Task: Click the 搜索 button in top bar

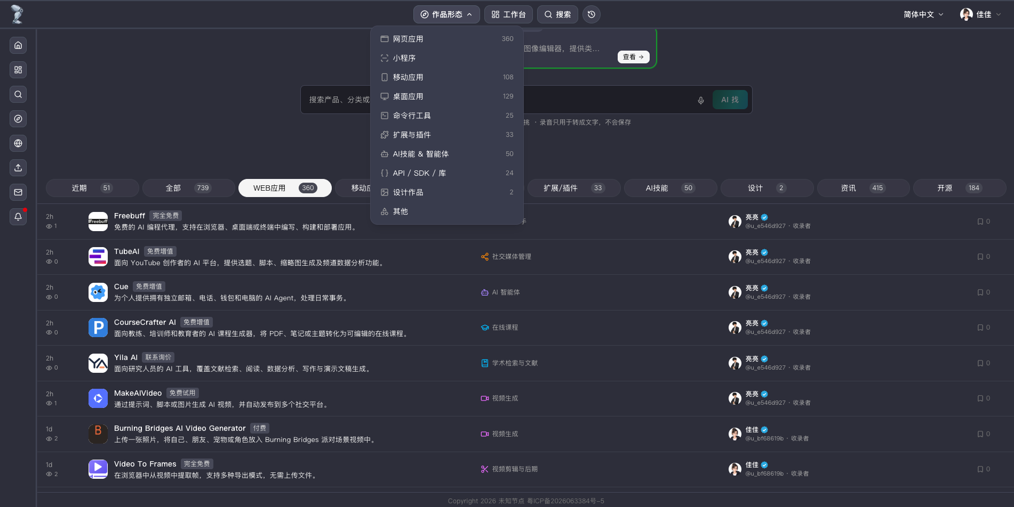Action: click(558, 14)
